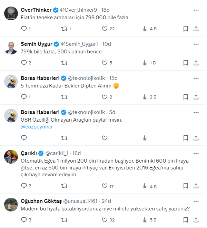The width and height of the screenshot is (207, 228).
Task: Reply to Borsa Haberleri's GSR tweet
Action: 24,138
